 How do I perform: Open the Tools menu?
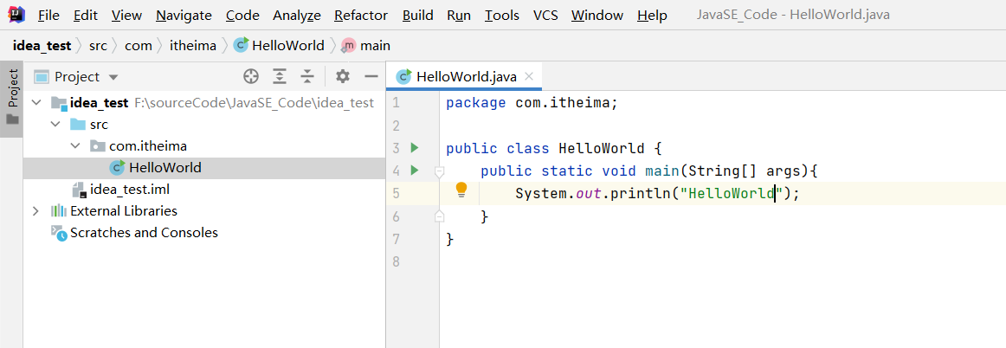(x=502, y=15)
